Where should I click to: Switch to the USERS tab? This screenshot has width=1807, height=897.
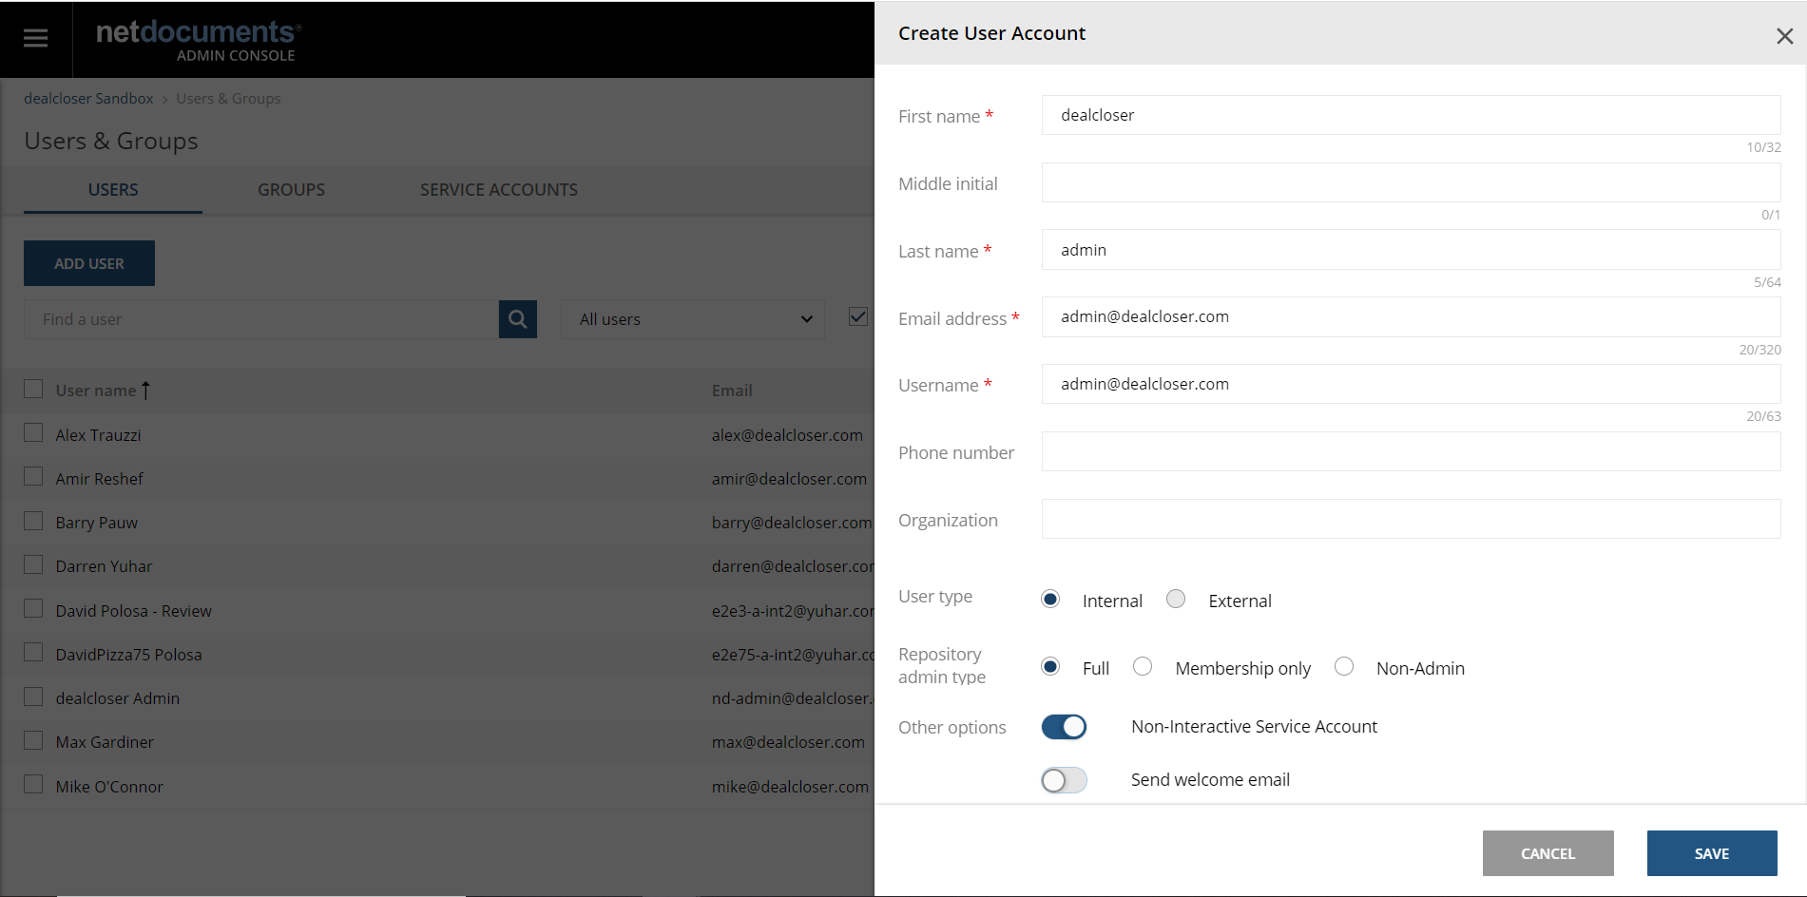pyautogui.click(x=113, y=190)
